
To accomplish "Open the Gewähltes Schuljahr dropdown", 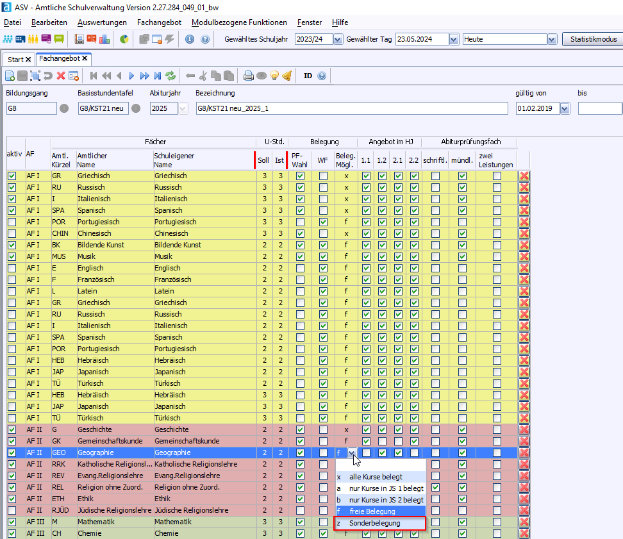I will click(x=338, y=39).
